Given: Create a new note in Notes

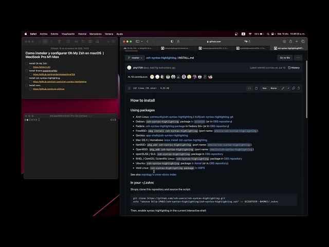Looking at the screenshot, I should coord(68,41).
